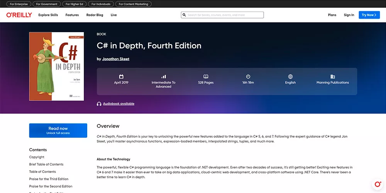
Task: Click the calendar icon above April 2019
Action: click(x=121, y=77)
